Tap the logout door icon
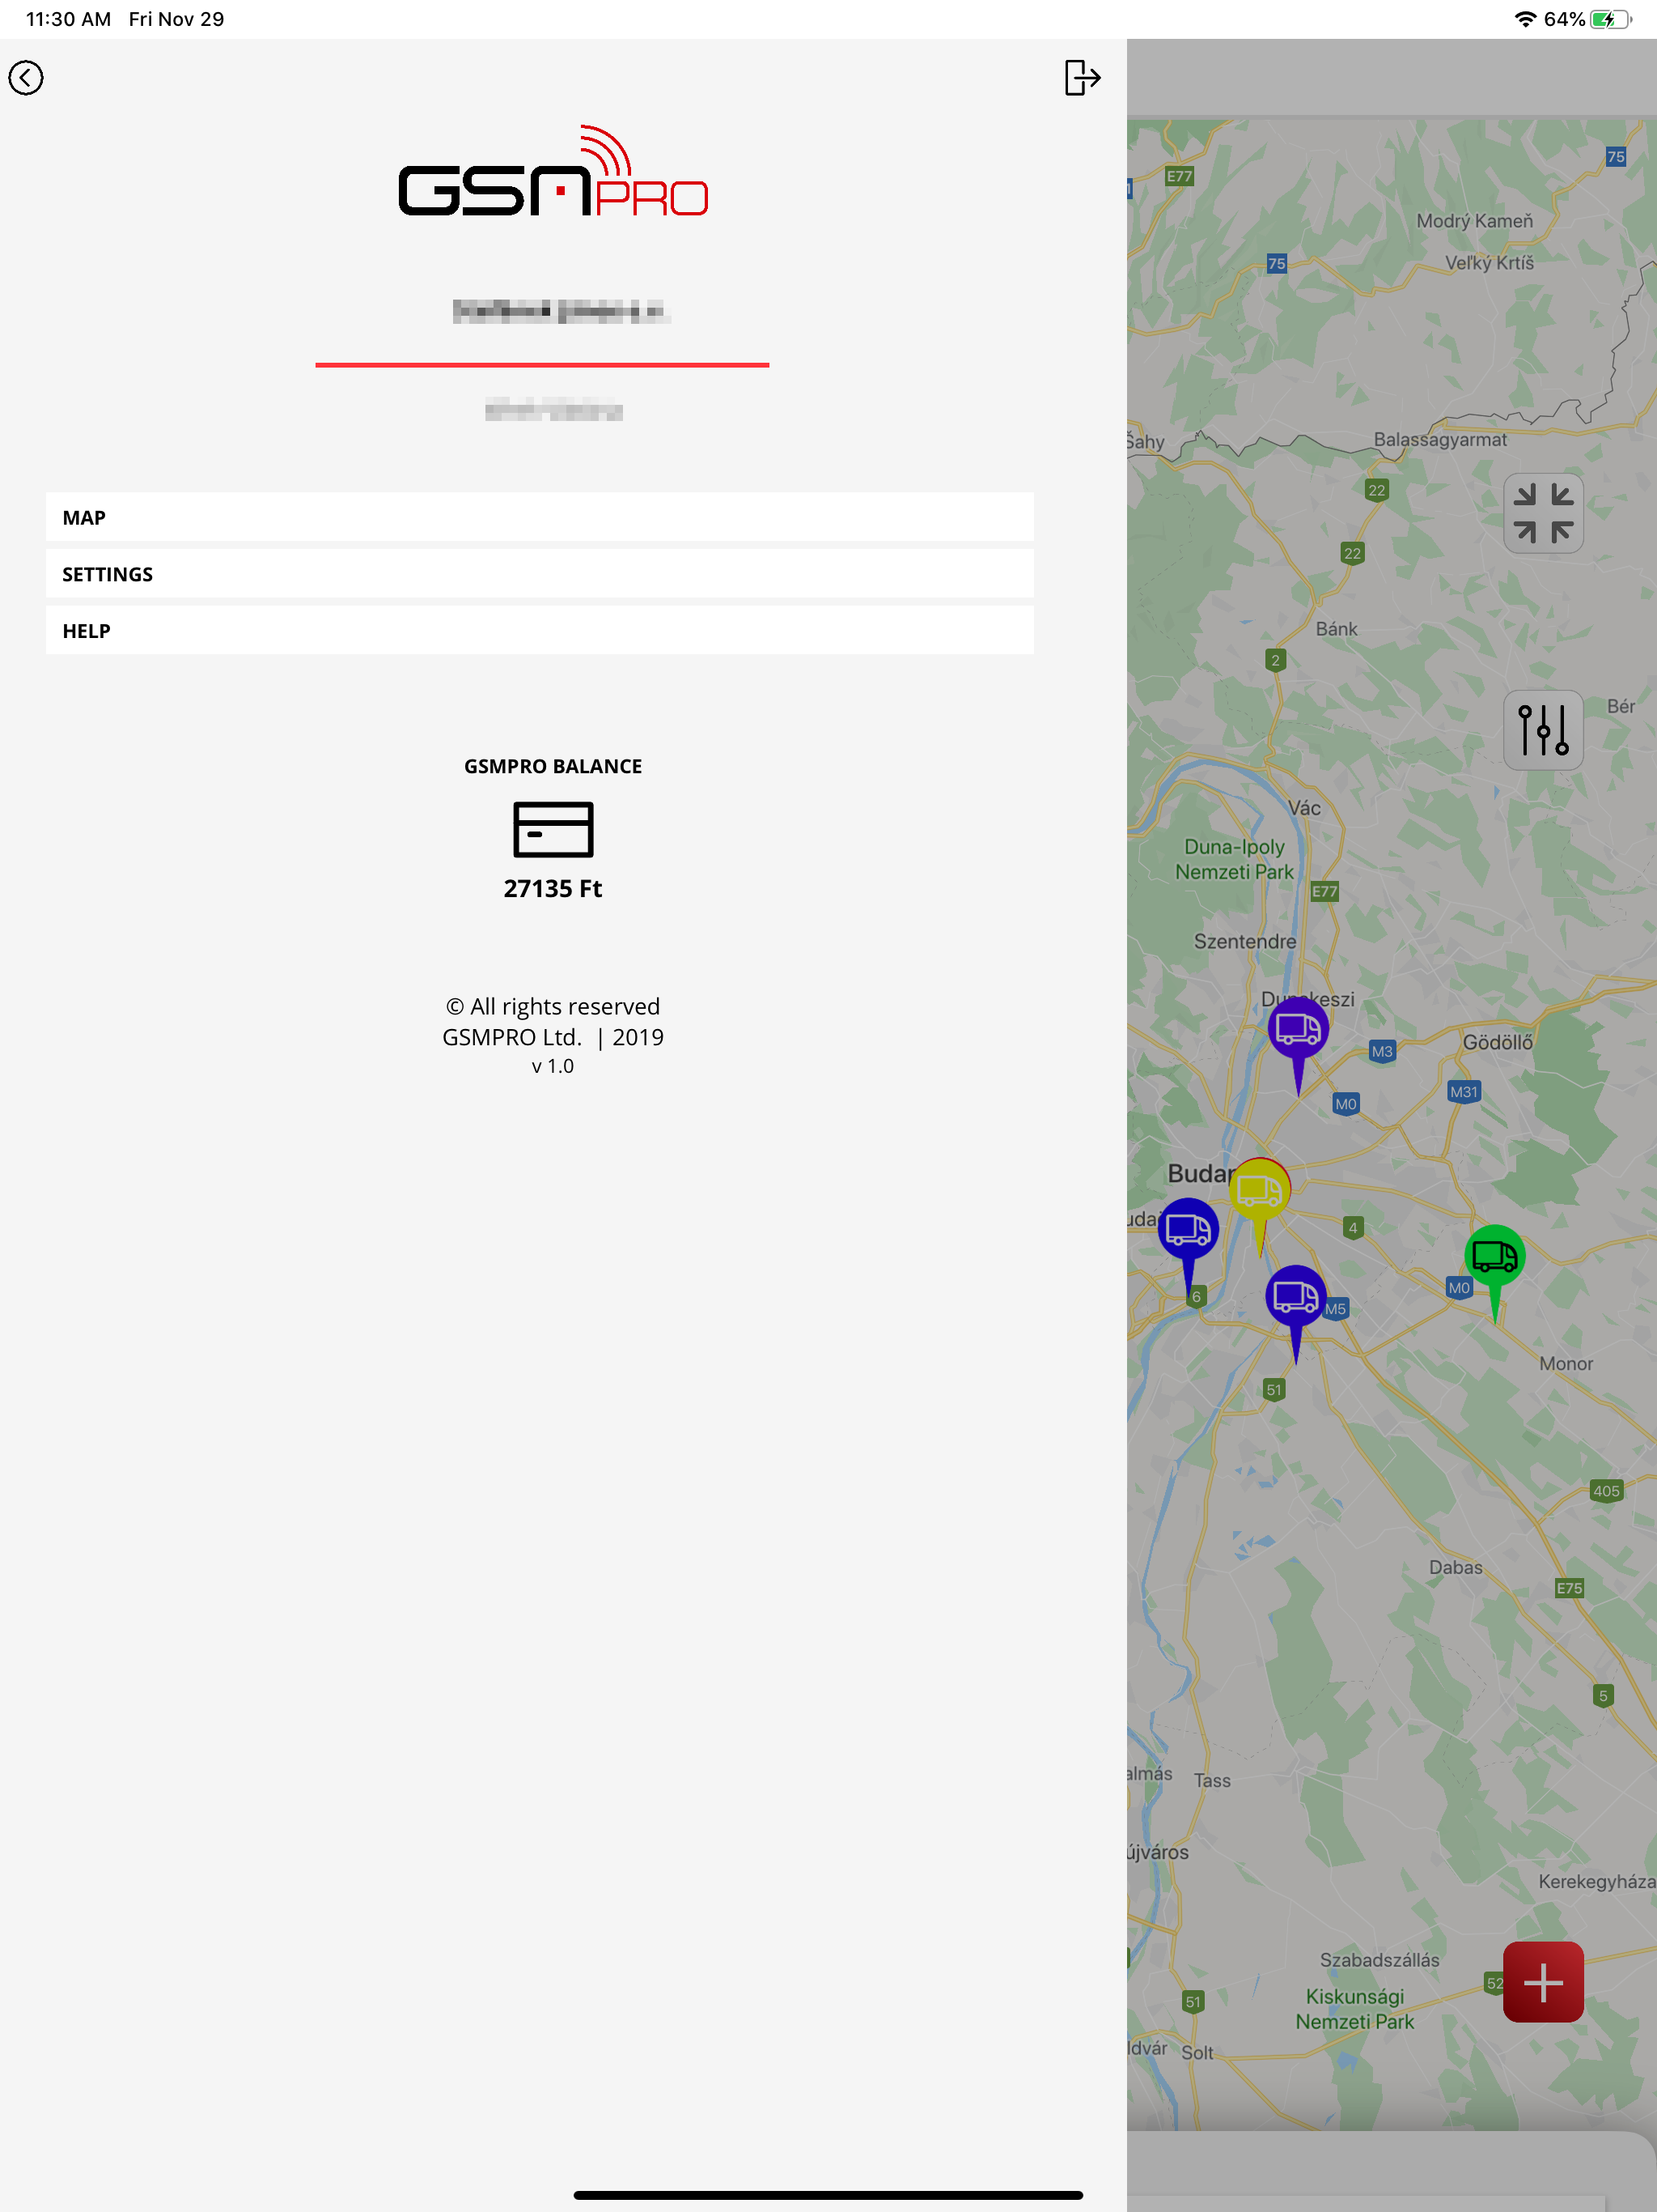 1082,77
